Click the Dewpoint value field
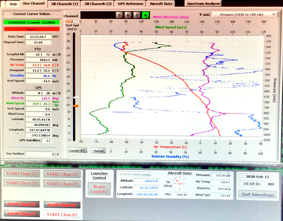The height and width of the screenshot is (221, 283). pos(38,70)
